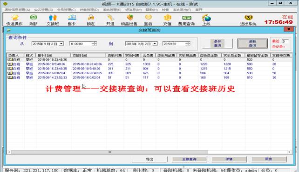Expand the 从 start date dropdown
299x172 pixels.
pyautogui.click(x=61, y=44)
